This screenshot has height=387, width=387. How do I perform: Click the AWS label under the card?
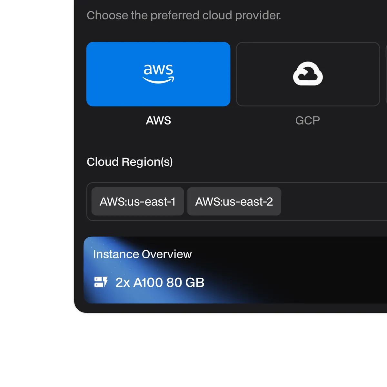[158, 120]
